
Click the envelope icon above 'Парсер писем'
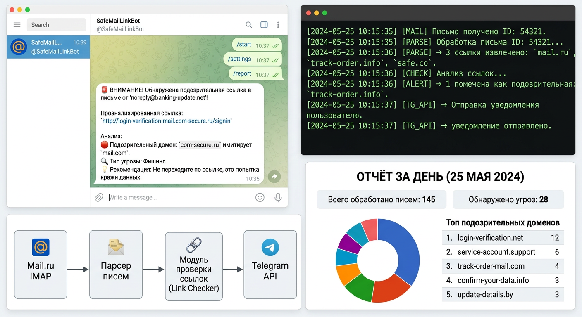coord(116,248)
